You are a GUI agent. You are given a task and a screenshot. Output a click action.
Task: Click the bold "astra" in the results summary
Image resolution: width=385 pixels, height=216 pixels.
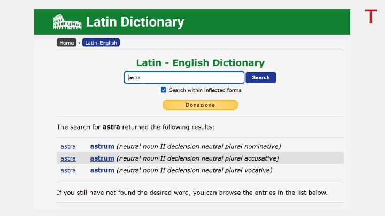111,127
